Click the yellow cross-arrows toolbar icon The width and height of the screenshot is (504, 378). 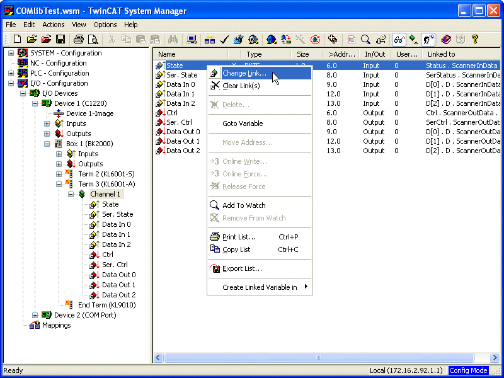pyautogui.click(x=333, y=40)
